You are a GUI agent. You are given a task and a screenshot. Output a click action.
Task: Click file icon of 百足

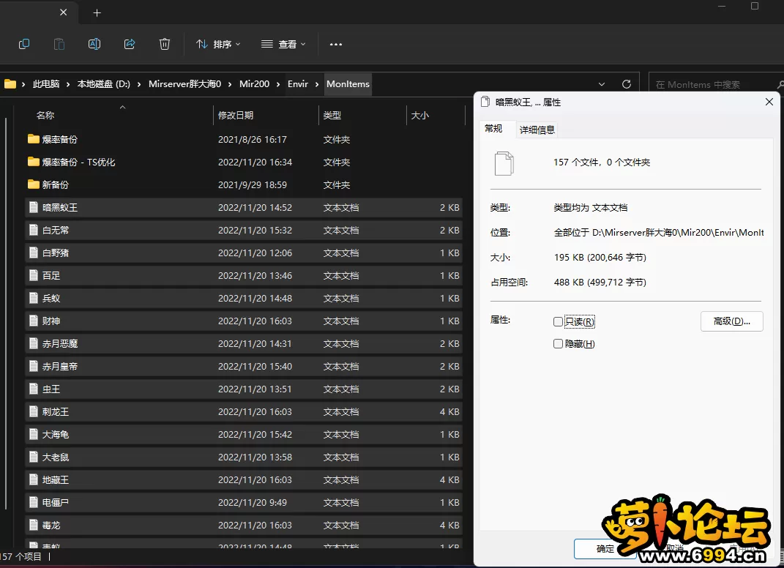click(34, 275)
